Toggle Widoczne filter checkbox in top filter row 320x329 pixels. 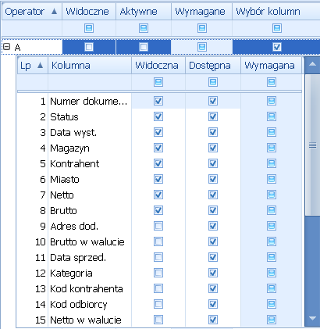[x=89, y=28]
